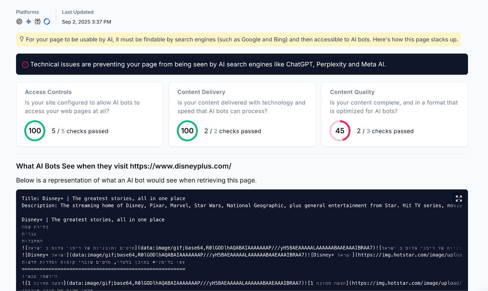The image size is (488, 291).
Task: Click the '2 / 3 checks passed' text
Action: (x=385, y=131)
